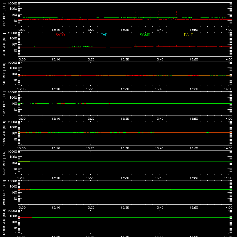Click the 13:30 label under the 2695 MHz panel
The width and height of the screenshot is (237, 237).
[x=125, y=148]
